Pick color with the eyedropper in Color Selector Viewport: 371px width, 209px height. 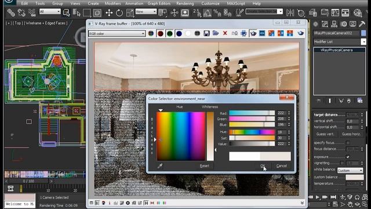(160, 166)
